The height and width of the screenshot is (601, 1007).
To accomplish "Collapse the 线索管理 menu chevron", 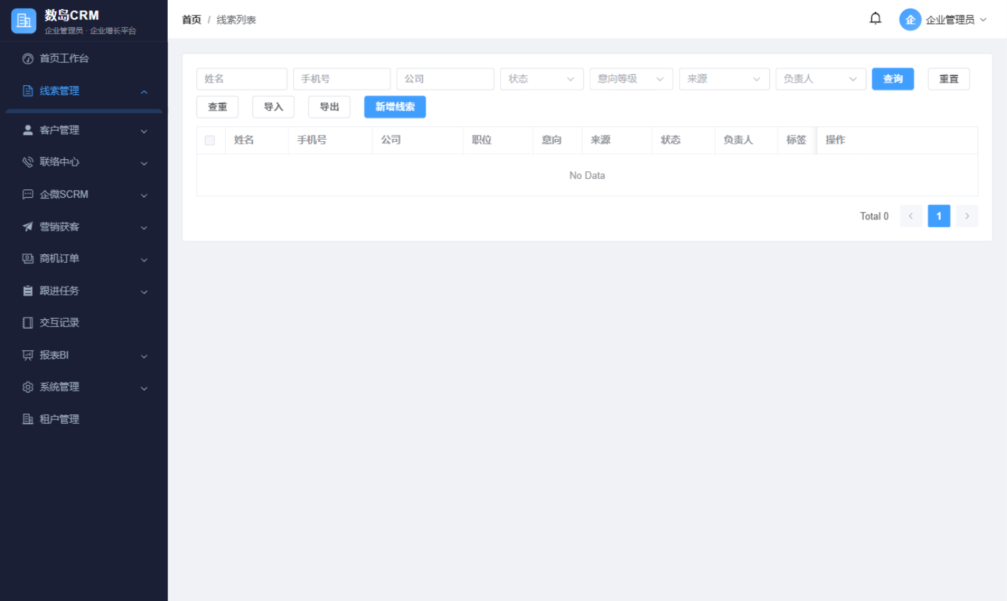I will tap(144, 92).
